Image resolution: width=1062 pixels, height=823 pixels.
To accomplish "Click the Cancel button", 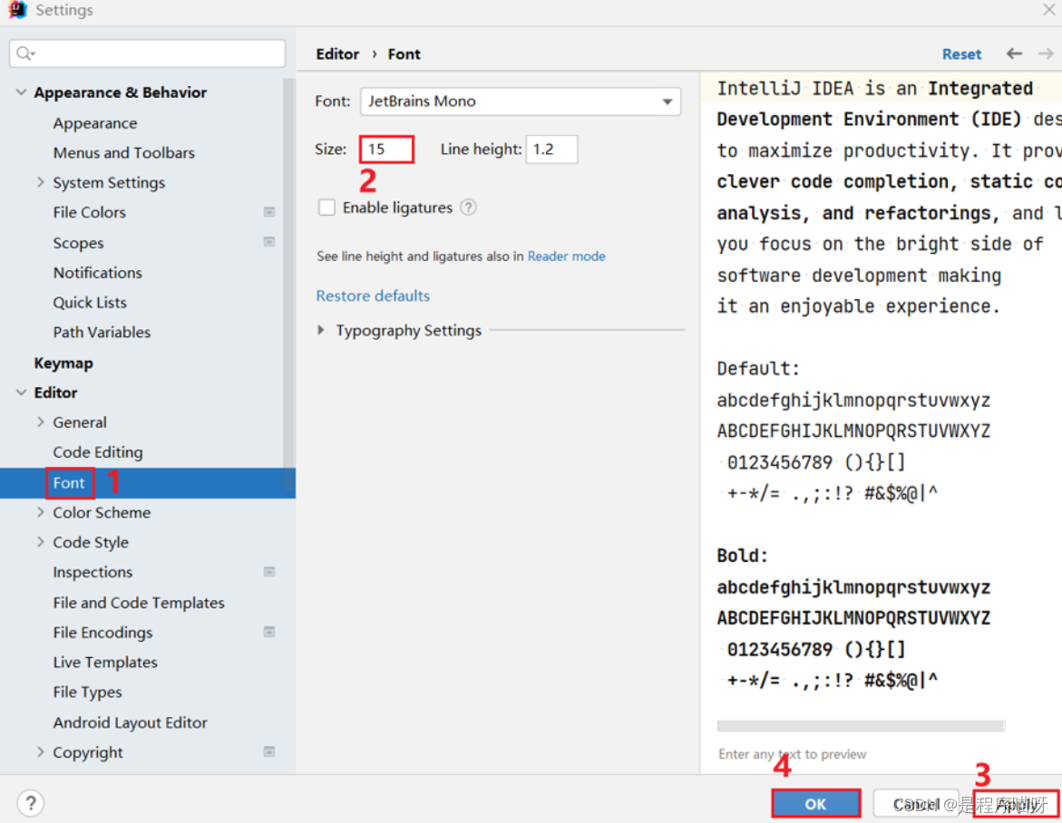I will pyautogui.click(x=916, y=803).
